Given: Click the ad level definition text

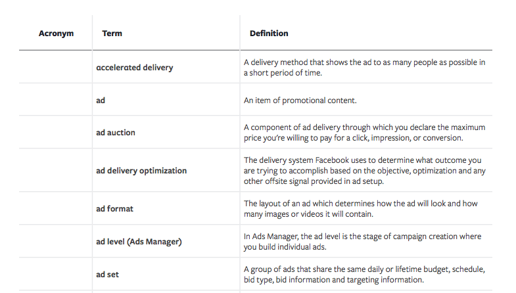Looking at the screenshot, I should (x=362, y=241).
